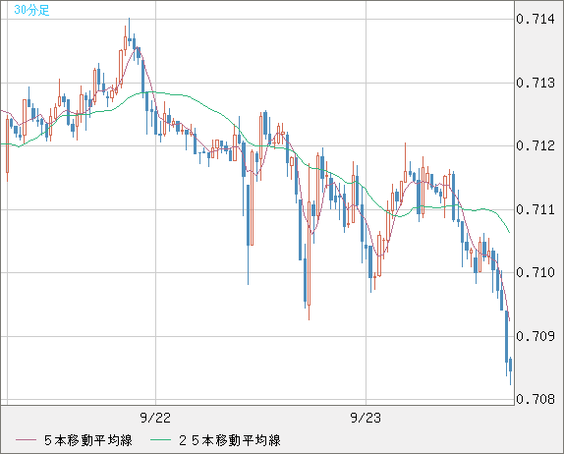Click the 9/22 date label
The image size is (564, 454).
click(155, 418)
